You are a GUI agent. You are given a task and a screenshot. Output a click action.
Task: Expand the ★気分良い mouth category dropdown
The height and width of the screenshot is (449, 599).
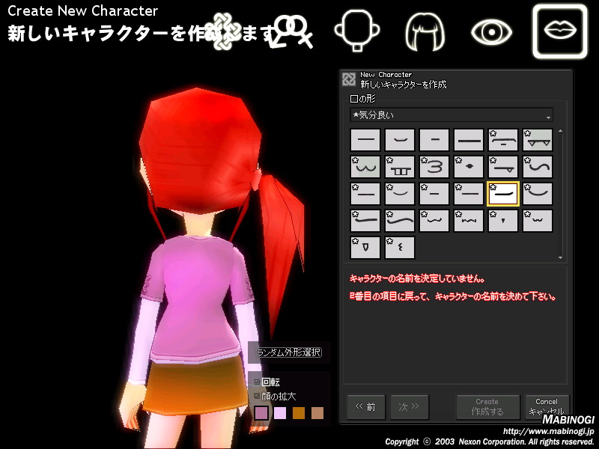451,115
